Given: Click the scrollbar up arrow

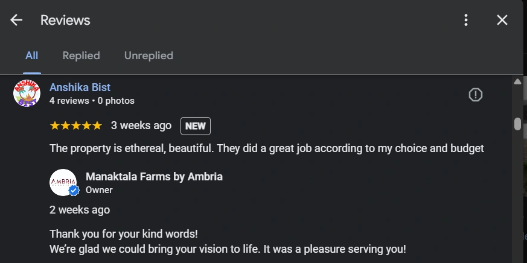Looking at the screenshot, I should pyautogui.click(x=517, y=81).
